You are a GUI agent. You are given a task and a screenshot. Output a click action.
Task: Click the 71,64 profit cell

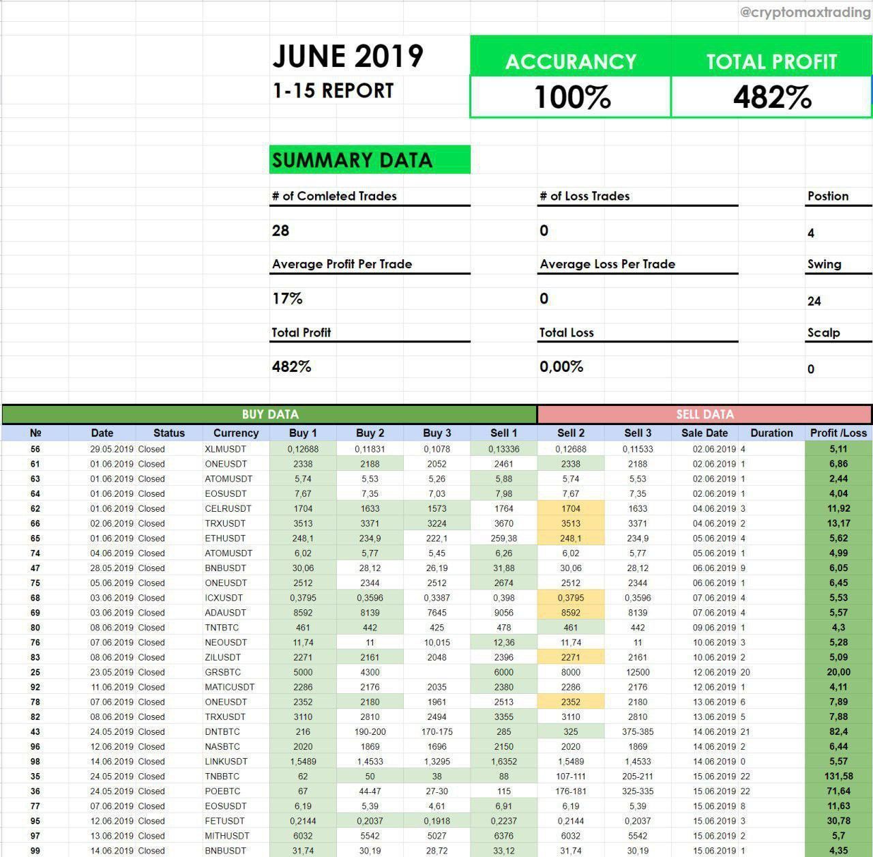click(838, 791)
